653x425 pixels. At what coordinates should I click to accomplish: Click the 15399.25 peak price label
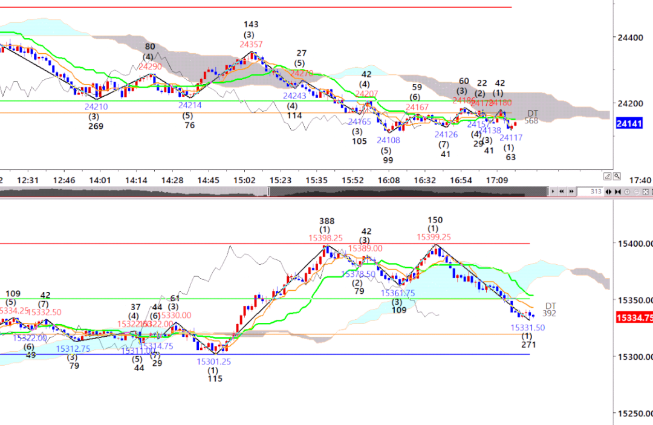click(x=435, y=238)
